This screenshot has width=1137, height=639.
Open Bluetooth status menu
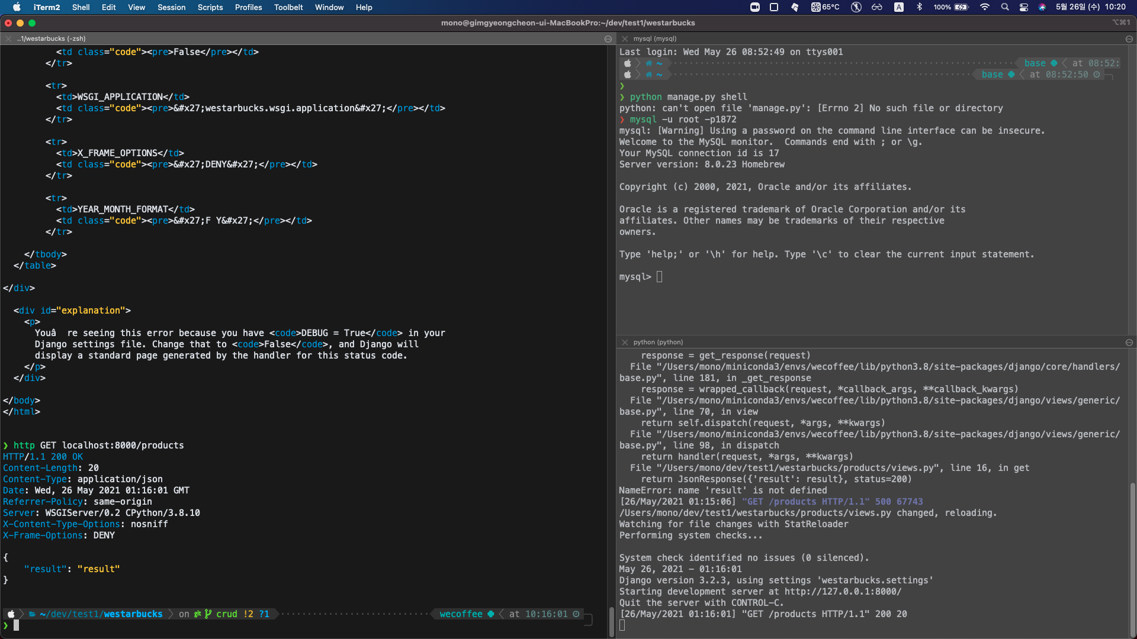pos(920,7)
